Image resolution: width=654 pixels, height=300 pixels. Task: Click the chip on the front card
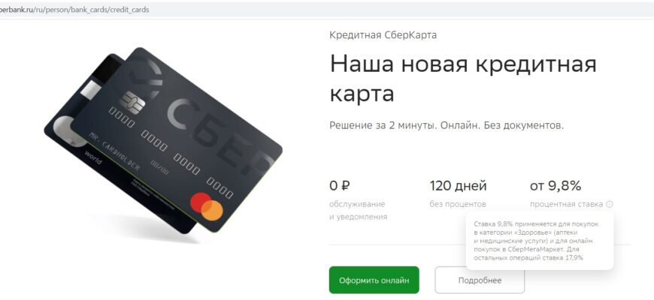(132, 101)
